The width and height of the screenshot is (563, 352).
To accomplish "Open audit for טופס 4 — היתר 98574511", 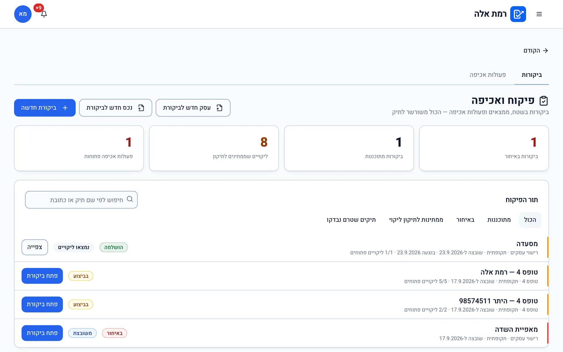I will pos(42,304).
